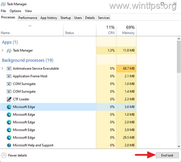Click the highlighted Microsoft Edge icon

tap(9, 107)
